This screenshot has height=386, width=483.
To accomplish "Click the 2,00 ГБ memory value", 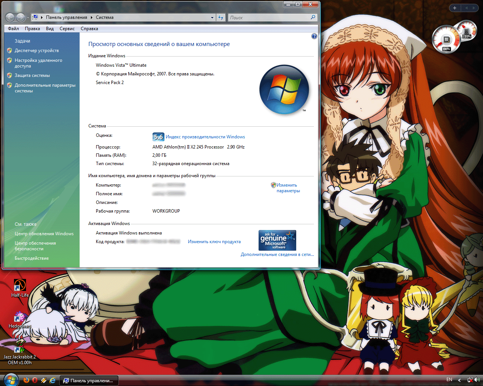I will pos(159,155).
